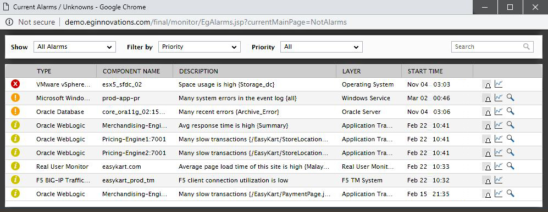View graph for PaymentPage slow transactions alarm
This screenshot has width=548, height=212.
click(x=499, y=193)
